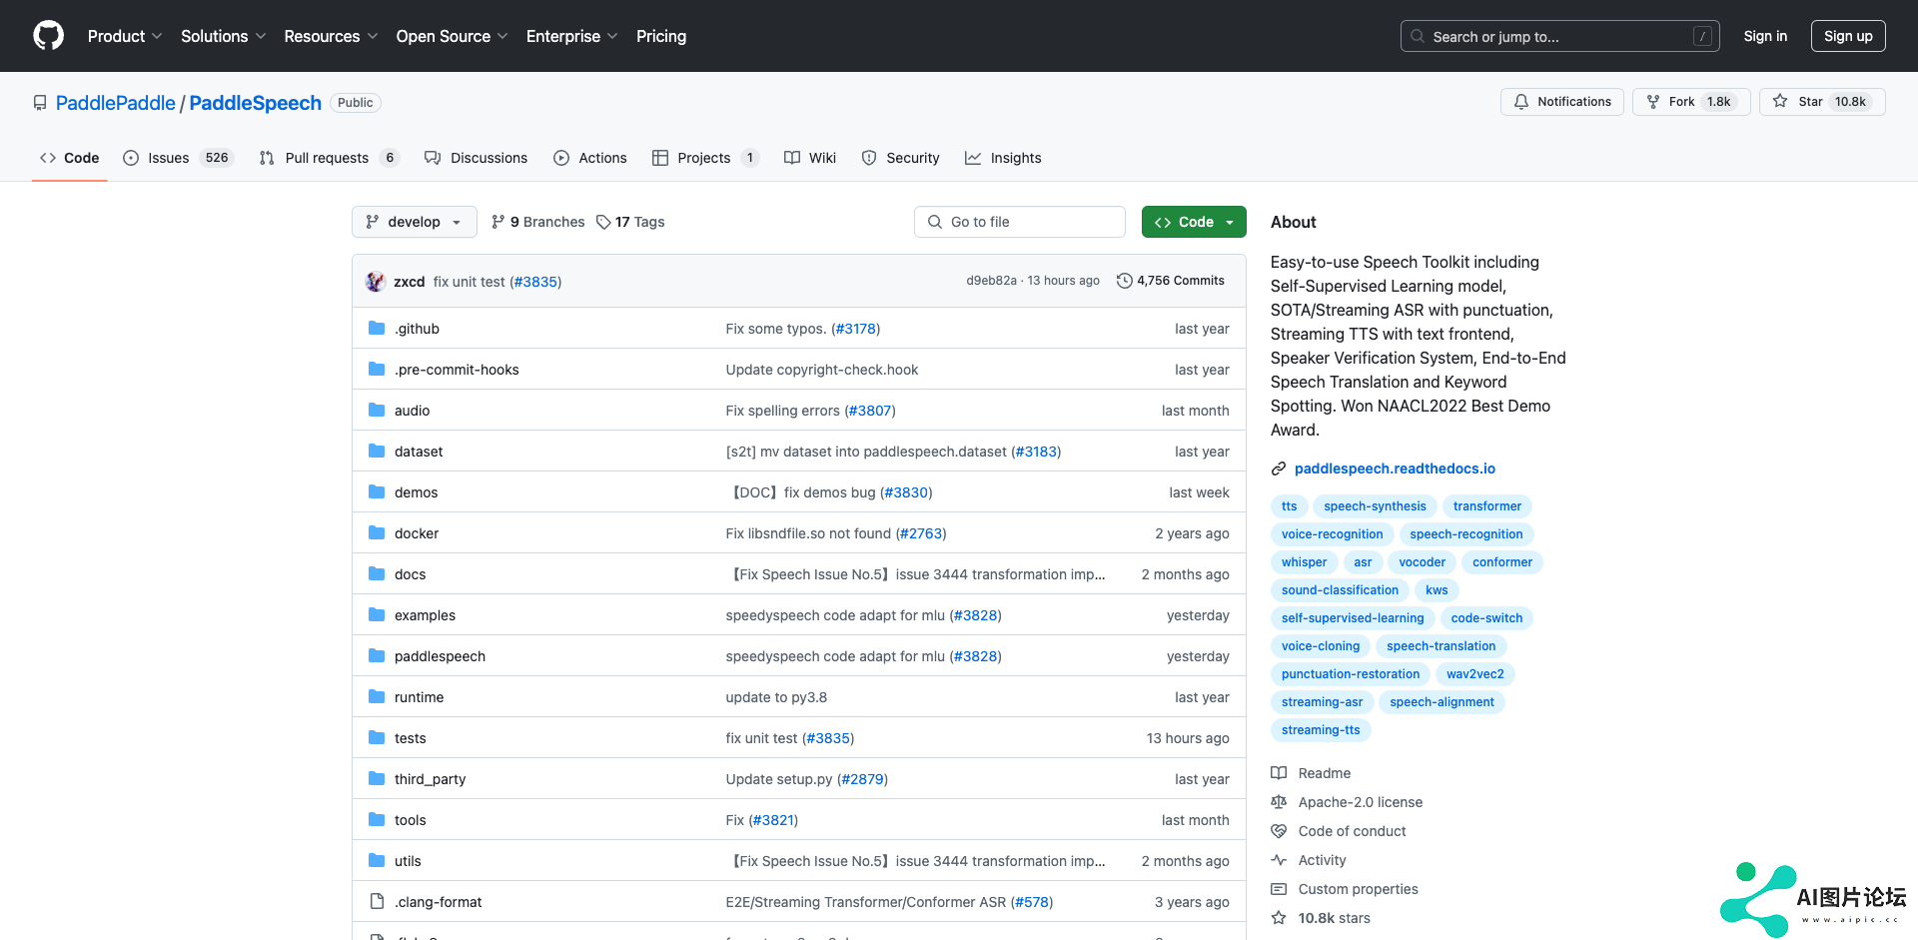Open the Projects tab
The width and height of the screenshot is (1918, 940).
click(x=705, y=158)
